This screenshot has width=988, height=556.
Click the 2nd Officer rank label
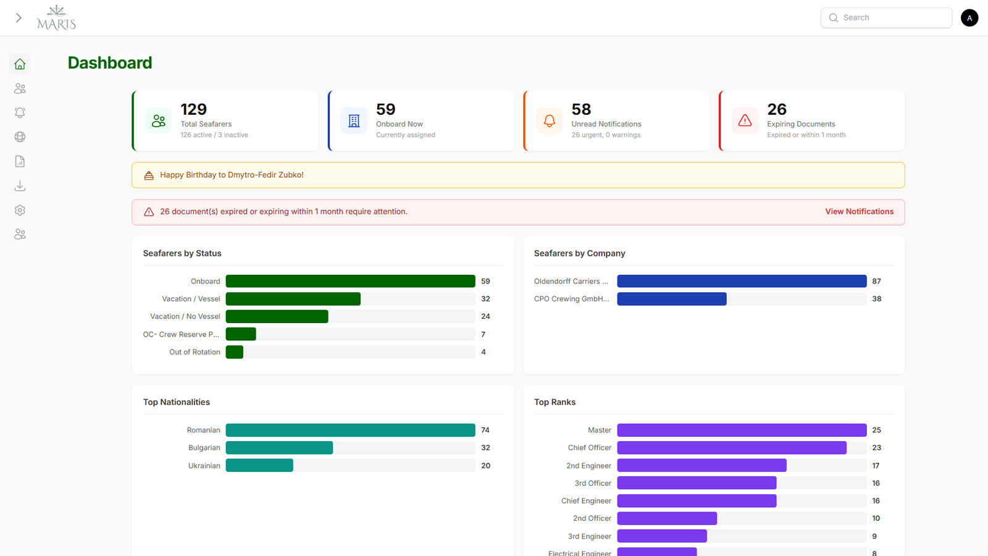click(x=592, y=518)
